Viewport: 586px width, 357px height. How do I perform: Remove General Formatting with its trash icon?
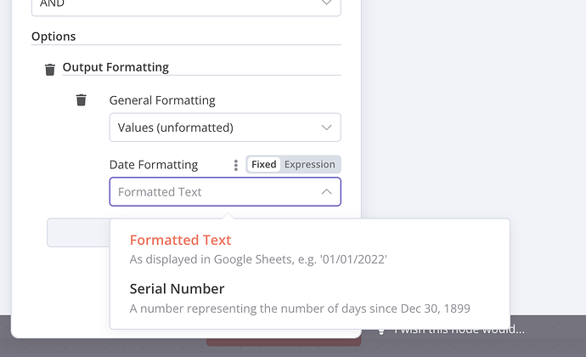pyautogui.click(x=81, y=100)
